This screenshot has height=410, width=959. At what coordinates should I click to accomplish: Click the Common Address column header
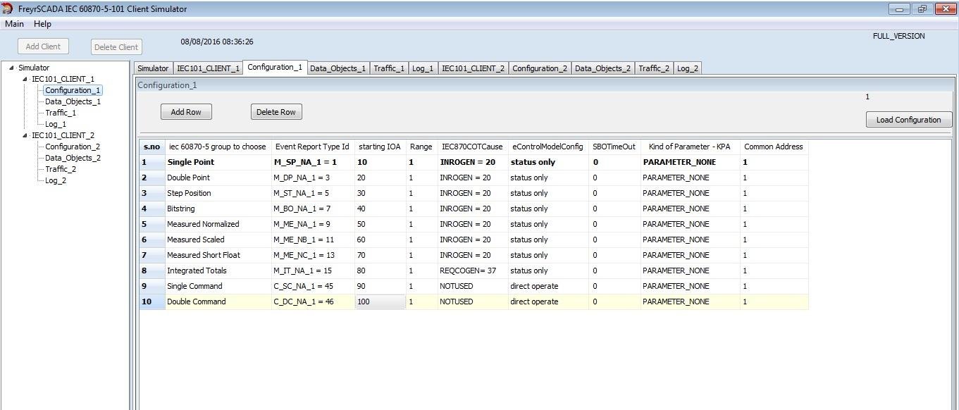[774, 147]
